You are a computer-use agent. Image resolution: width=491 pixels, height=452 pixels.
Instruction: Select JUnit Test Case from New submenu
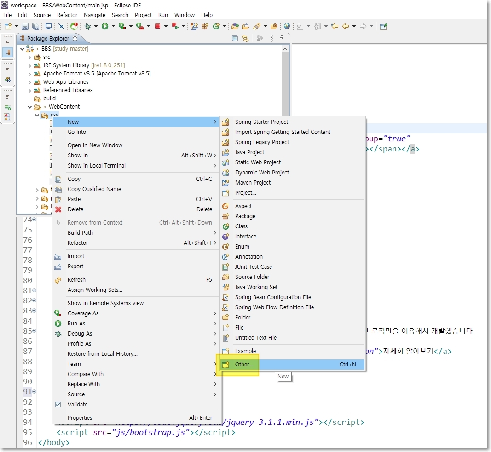pyautogui.click(x=293, y=267)
